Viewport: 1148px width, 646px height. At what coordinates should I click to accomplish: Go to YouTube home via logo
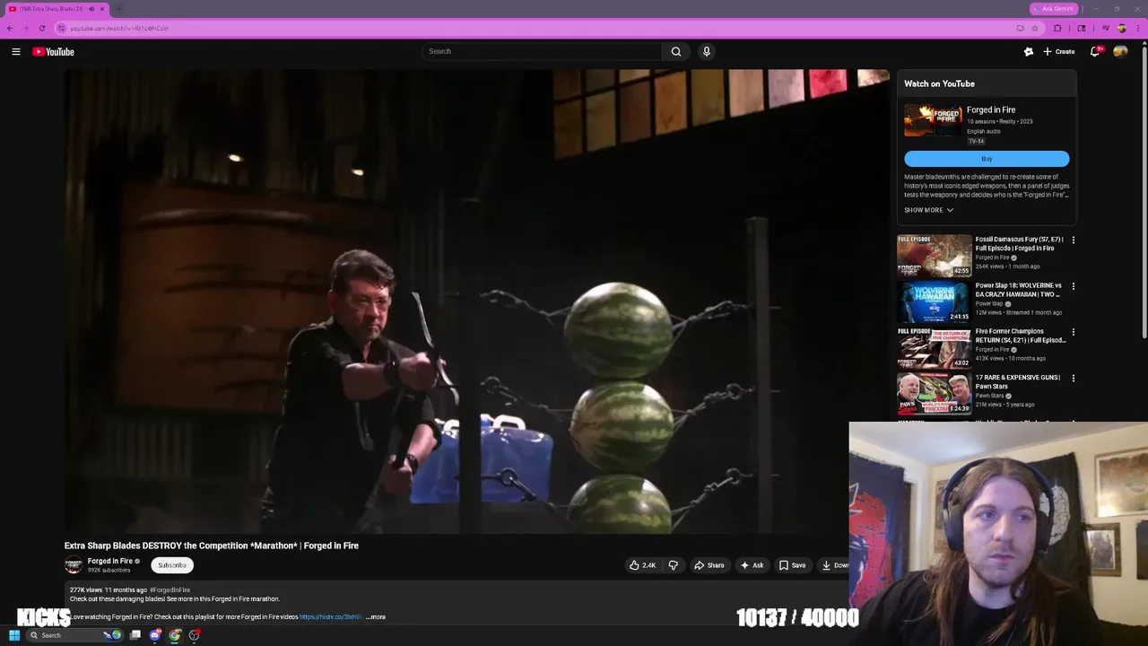point(54,52)
